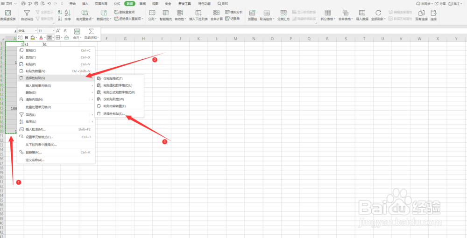Switch to the 审阅 ribbon tab
The height and width of the screenshot is (238, 467).
pyautogui.click(x=142, y=4)
